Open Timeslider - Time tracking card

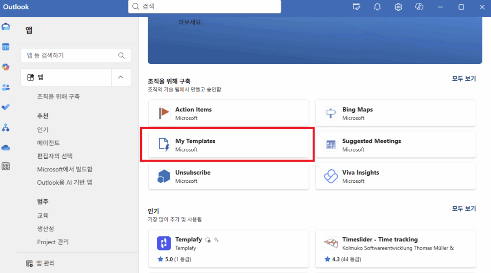(396, 249)
